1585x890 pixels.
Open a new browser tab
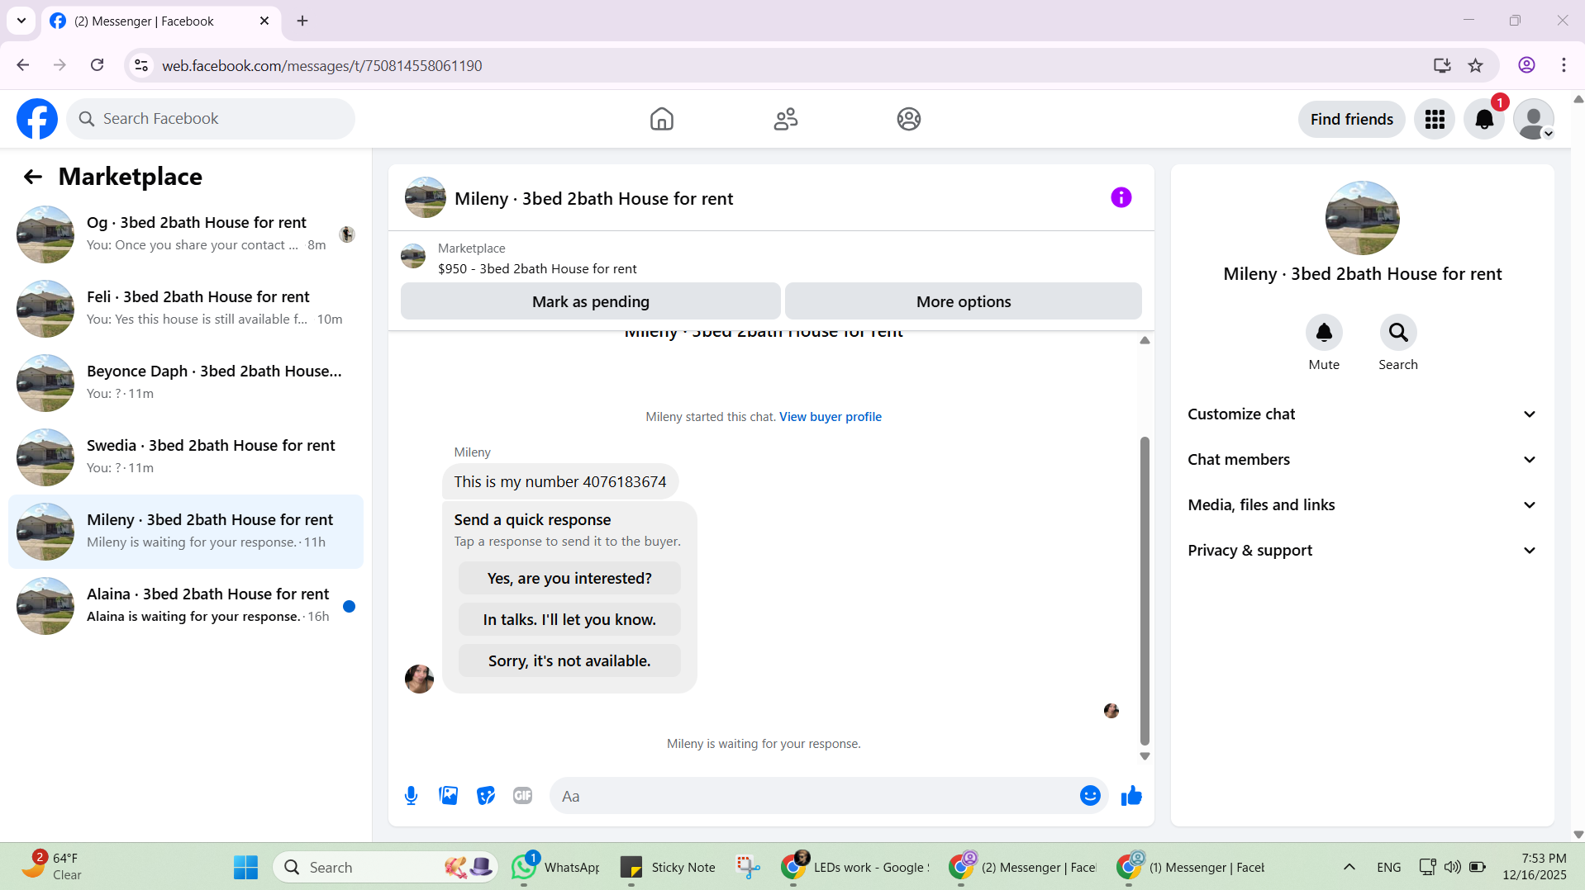click(x=302, y=21)
